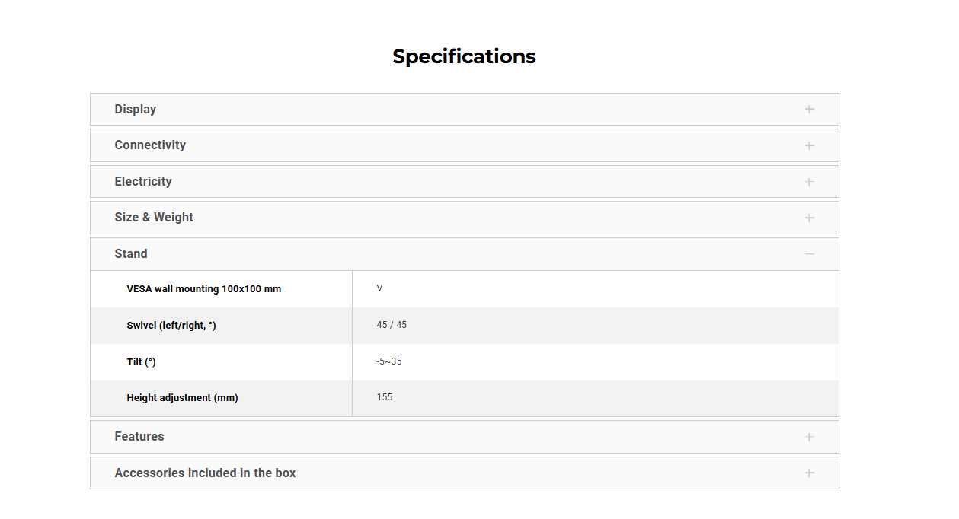The width and height of the screenshot is (959, 519).
Task: Open Accessories included in the box
Action: click(205, 473)
